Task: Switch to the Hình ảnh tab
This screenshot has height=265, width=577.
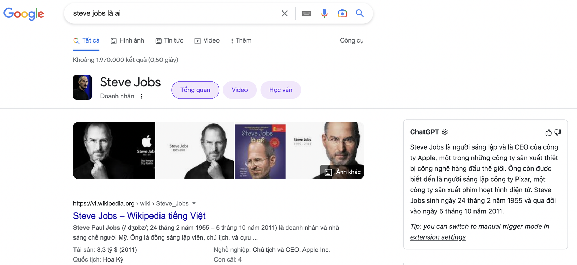Action: (x=127, y=41)
